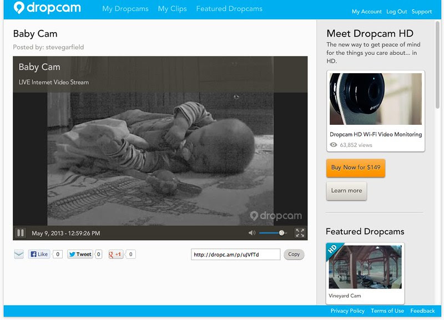Click the Google +1 count box
This screenshot has height=320, width=444.
(130, 254)
